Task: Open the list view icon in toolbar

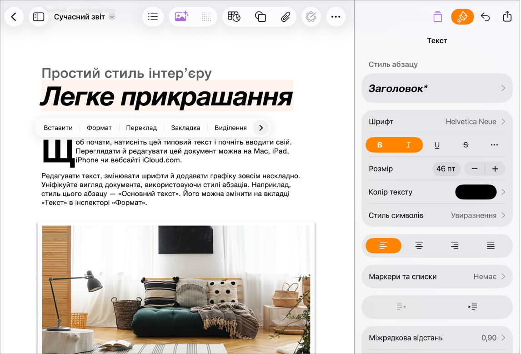Action: (x=153, y=17)
